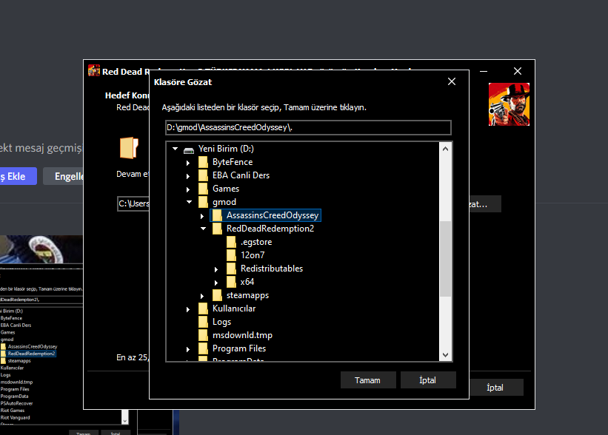Screen dimensions: 608x435
Task: Expand the ByteFence folder
Action: pos(188,163)
